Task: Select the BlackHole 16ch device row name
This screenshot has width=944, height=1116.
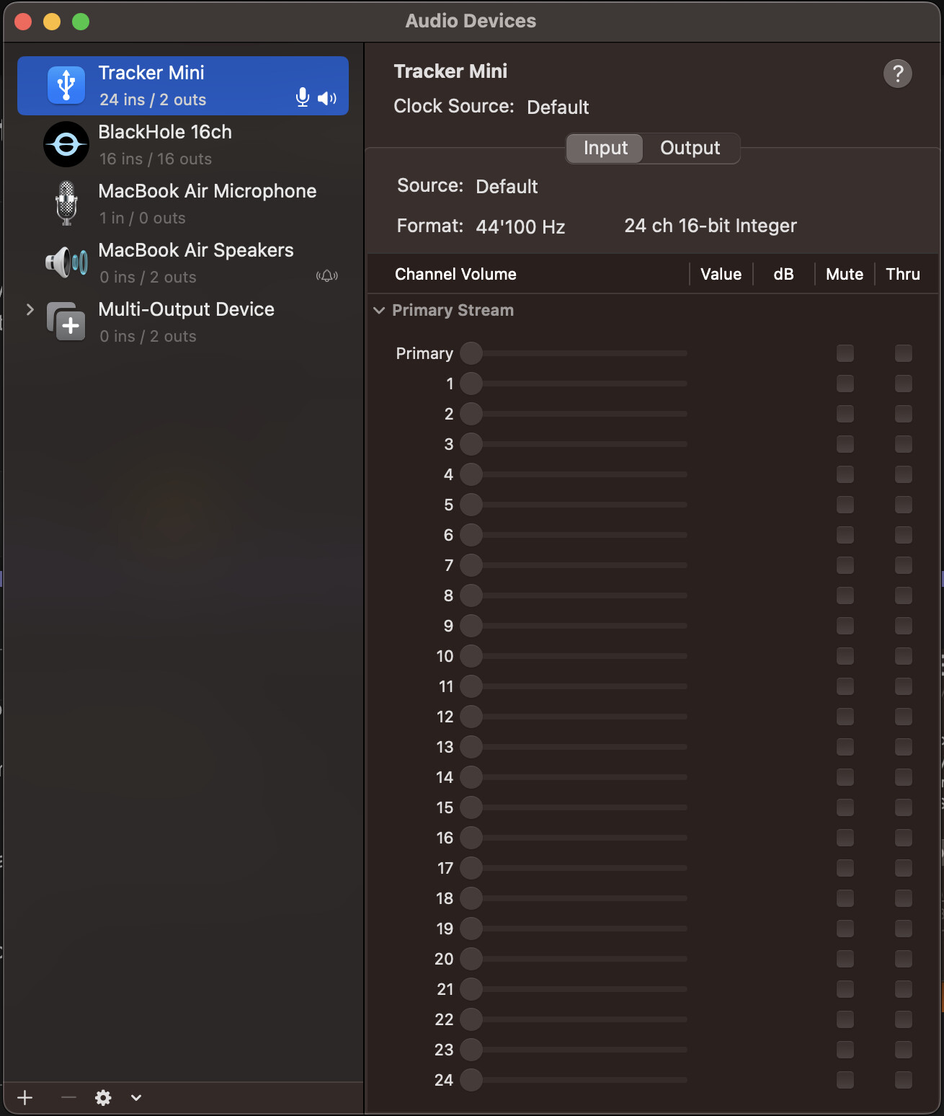Action: (165, 132)
